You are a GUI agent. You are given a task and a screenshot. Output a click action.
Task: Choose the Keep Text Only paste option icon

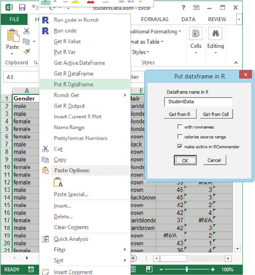click(58, 182)
